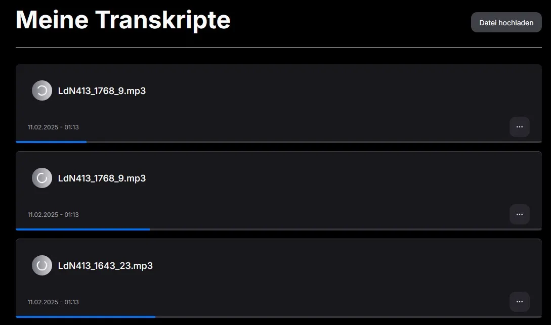This screenshot has width=551, height=325.
Task: Click the timestamp 01:13 on the bottom card
Action: tap(71, 302)
